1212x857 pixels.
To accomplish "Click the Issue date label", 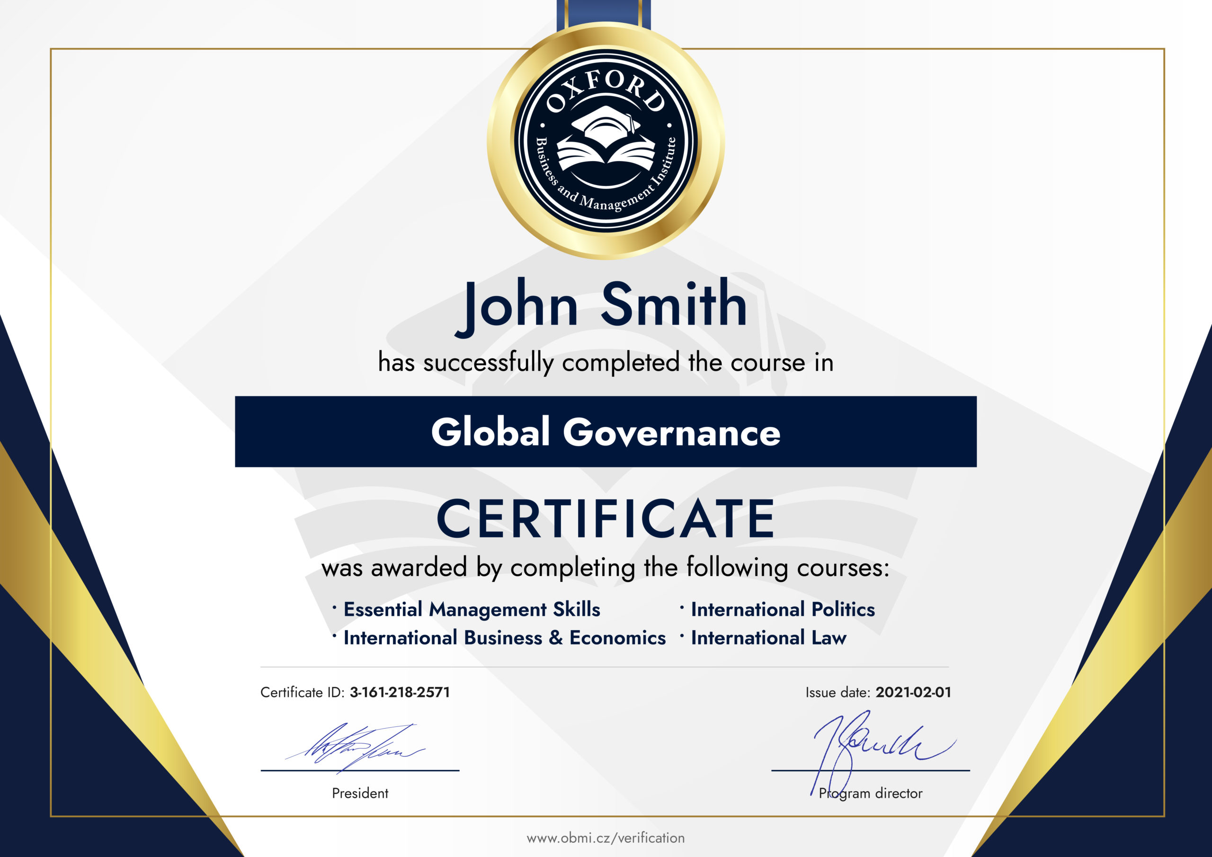I will (838, 692).
